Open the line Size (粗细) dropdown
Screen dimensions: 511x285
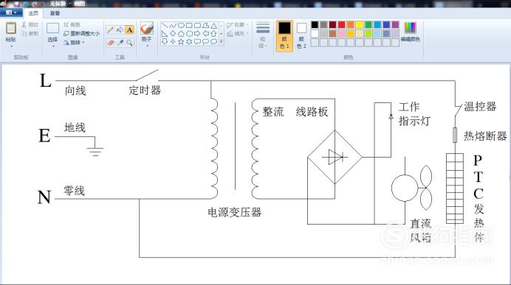pos(263,35)
